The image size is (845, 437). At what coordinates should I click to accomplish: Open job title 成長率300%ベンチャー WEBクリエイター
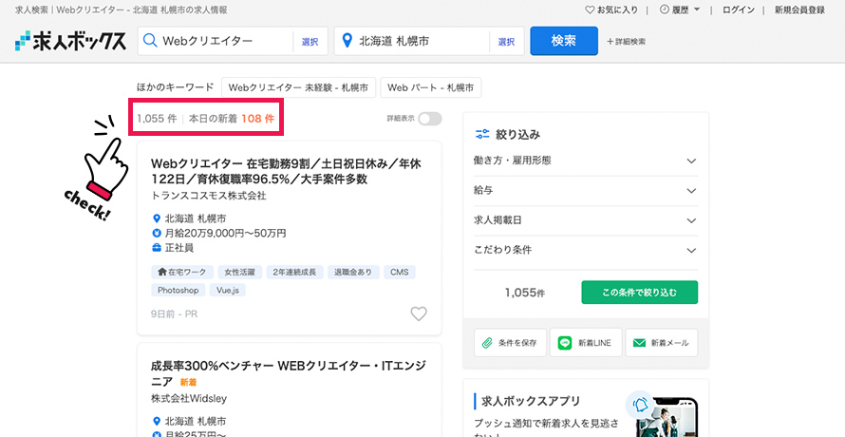pyautogui.click(x=289, y=373)
